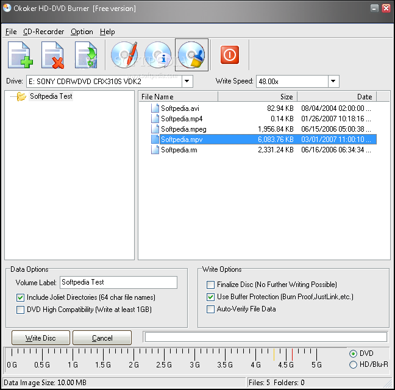Sort by the Date column header
The image size is (395, 390).
337,97
